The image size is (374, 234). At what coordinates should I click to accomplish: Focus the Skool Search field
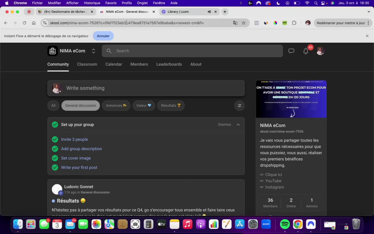192,51
